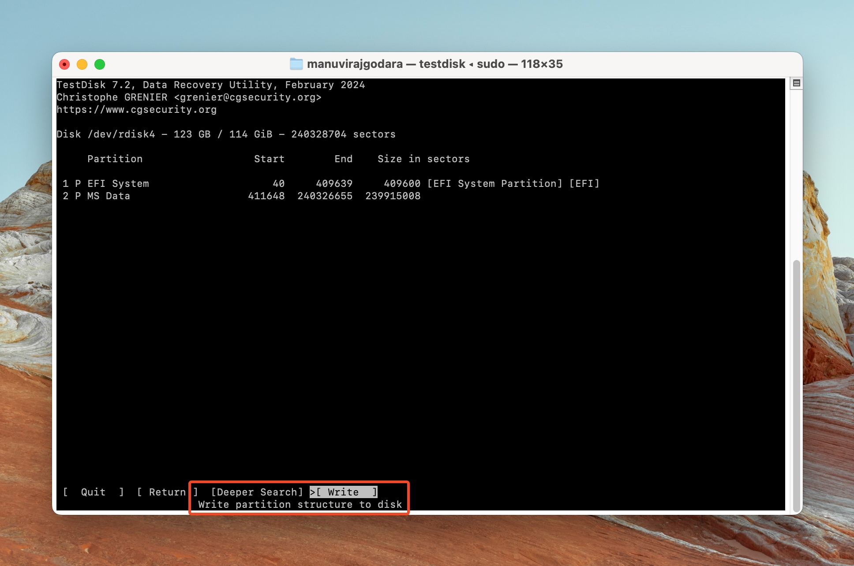Open the https://www.cgsecurity.org URL

pyautogui.click(x=136, y=109)
